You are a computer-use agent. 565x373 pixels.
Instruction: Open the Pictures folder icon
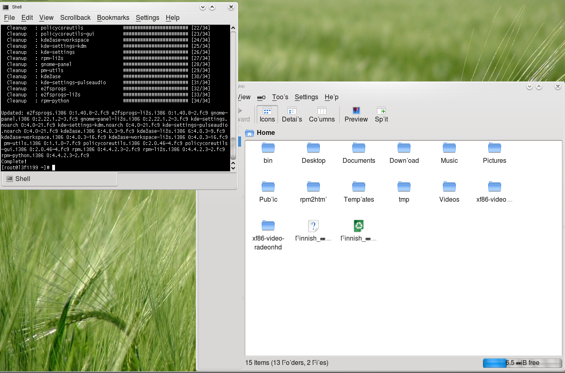494,148
